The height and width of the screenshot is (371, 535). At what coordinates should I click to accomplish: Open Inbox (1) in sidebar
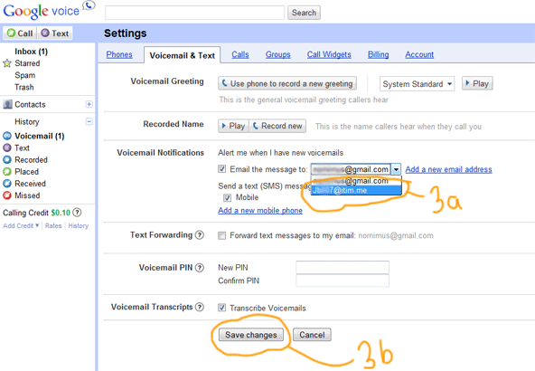tap(31, 52)
